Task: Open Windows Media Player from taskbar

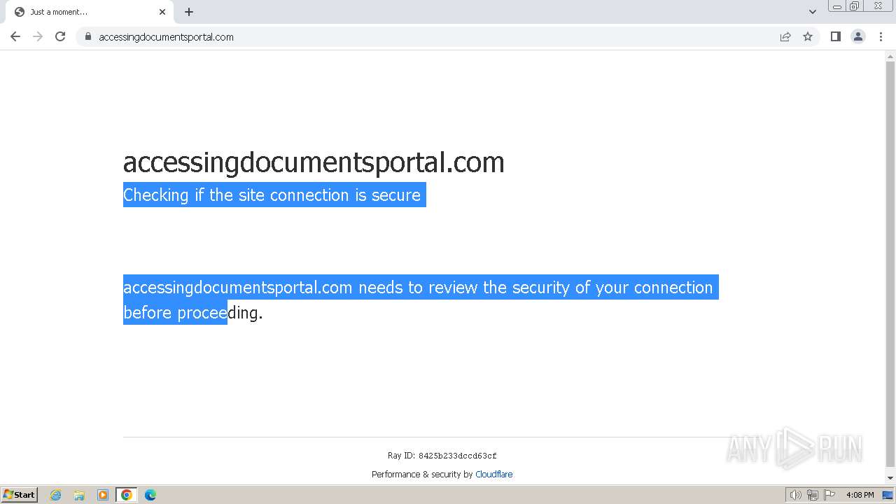Action: 103,495
